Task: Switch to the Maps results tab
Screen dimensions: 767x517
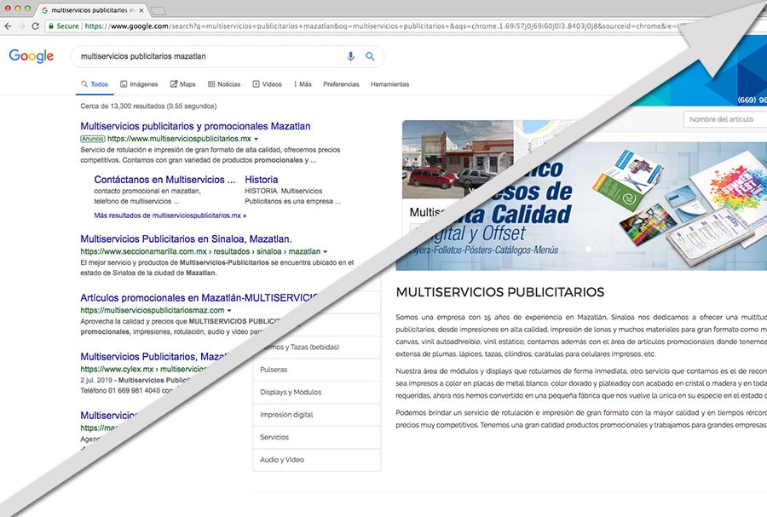Action: (x=182, y=84)
